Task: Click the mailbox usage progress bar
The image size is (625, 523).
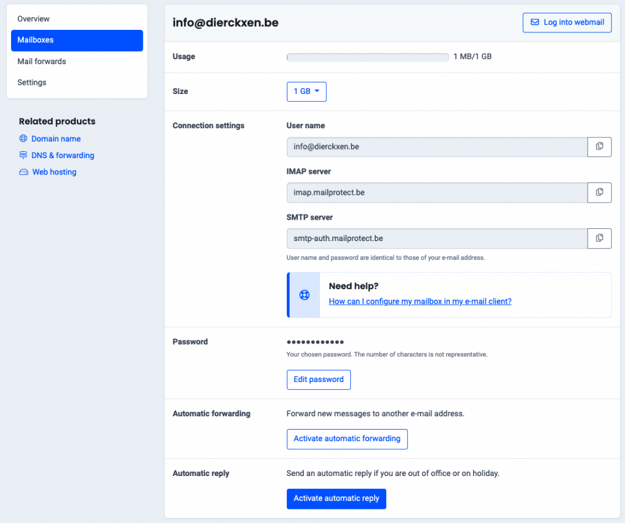Action: click(x=367, y=57)
